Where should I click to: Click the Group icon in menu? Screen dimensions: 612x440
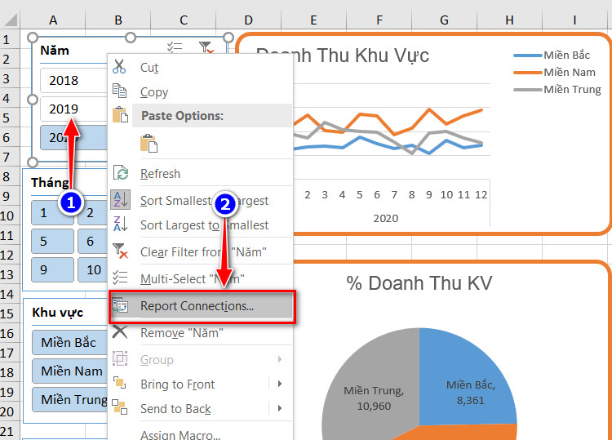click(120, 358)
